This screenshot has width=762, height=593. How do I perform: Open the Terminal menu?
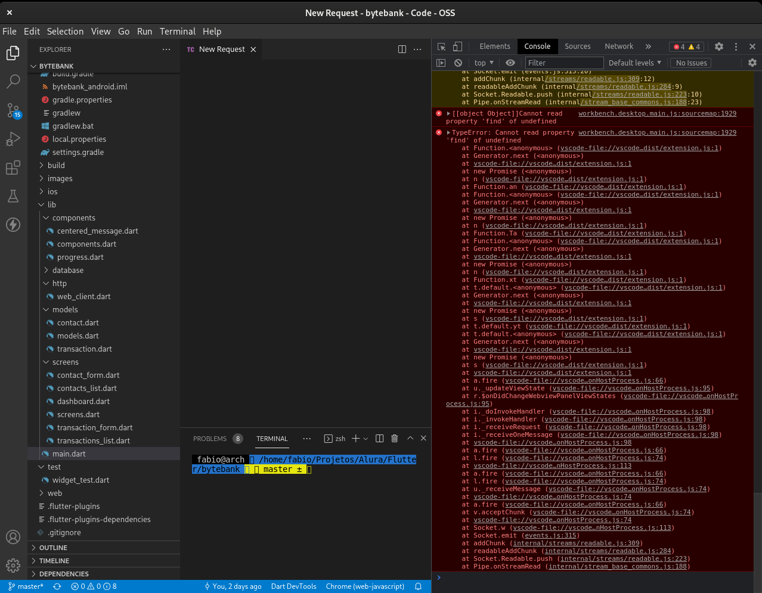pos(177,32)
